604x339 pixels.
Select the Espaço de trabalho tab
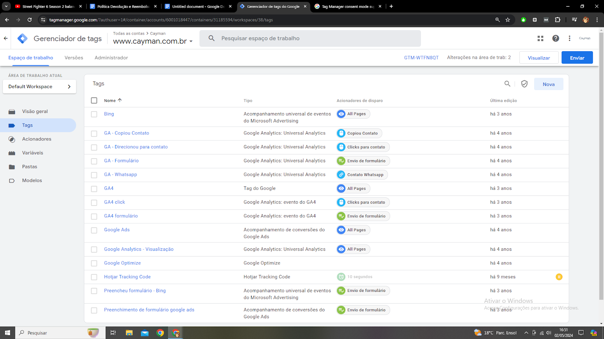[31, 58]
